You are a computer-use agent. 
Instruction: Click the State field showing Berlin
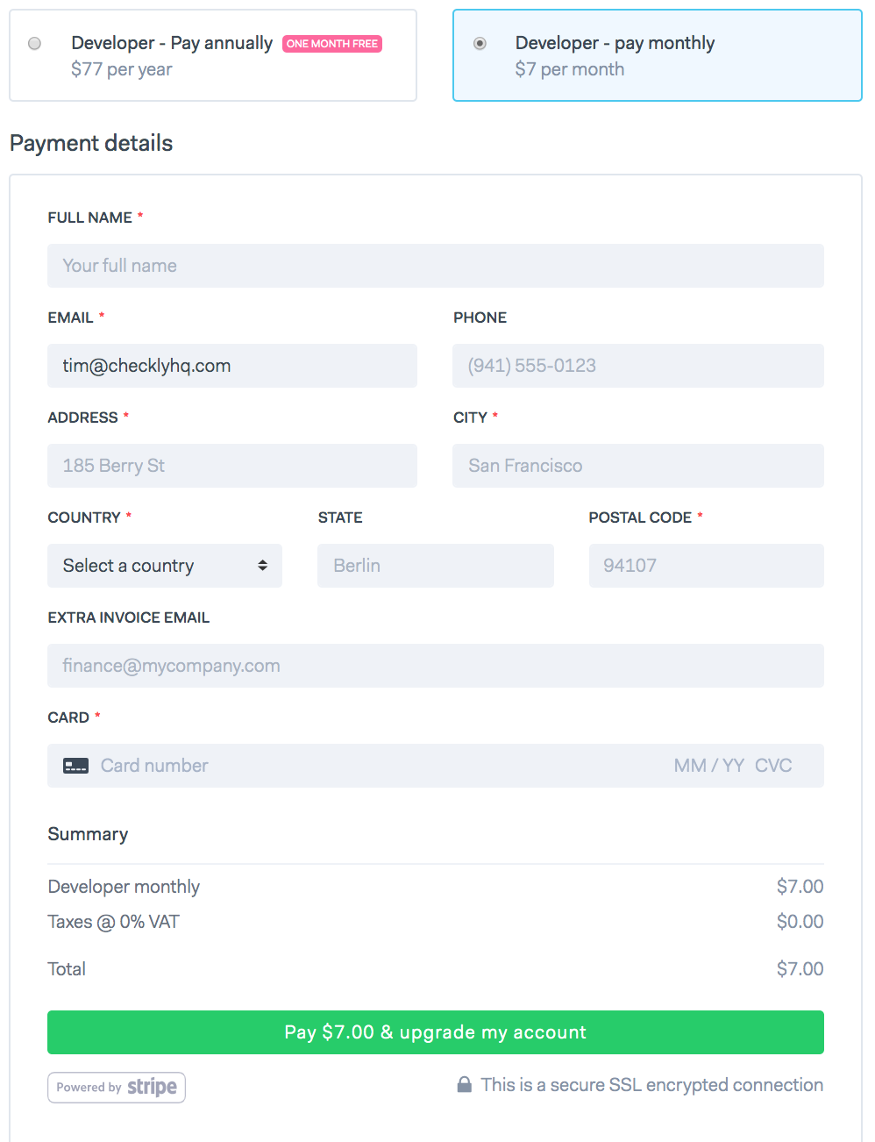click(435, 566)
